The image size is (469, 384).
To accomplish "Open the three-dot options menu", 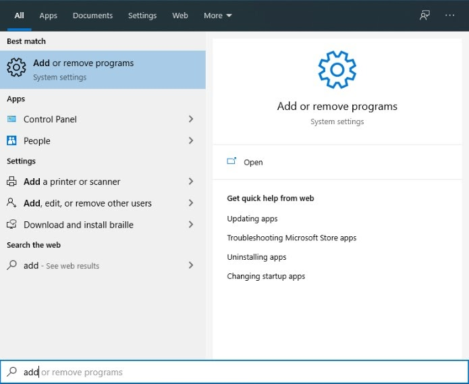I will point(450,16).
